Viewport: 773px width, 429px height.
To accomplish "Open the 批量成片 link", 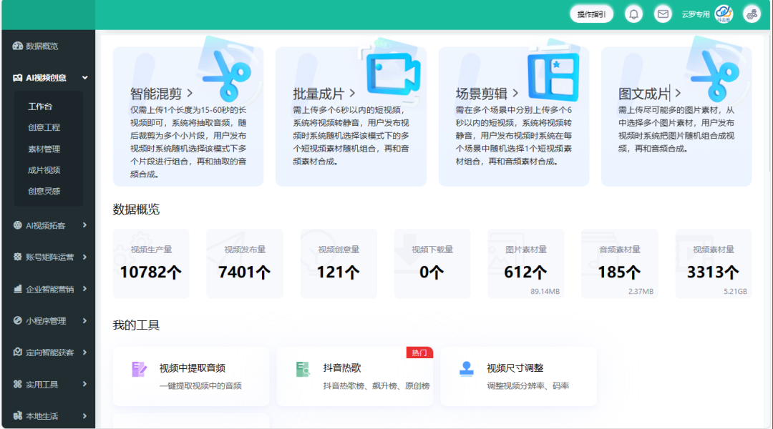I will pyautogui.click(x=324, y=94).
